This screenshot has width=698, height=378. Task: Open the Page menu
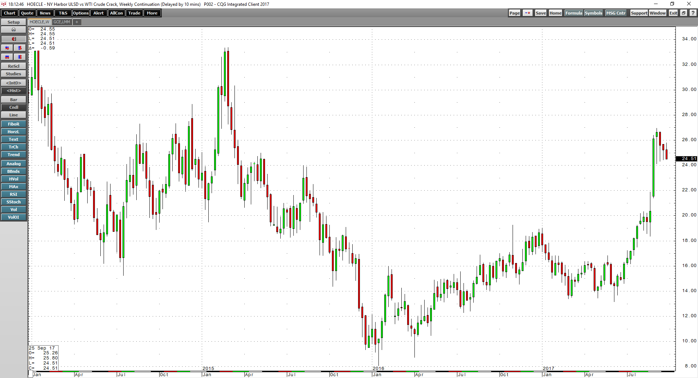(x=514, y=13)
